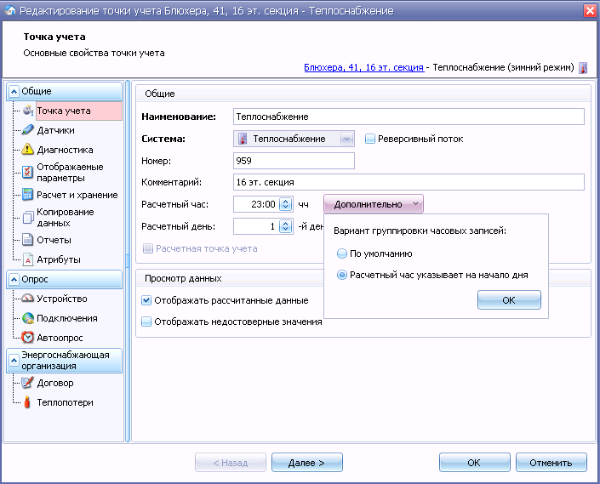Open Устройство under Опрос
This screenshot has height=484, width=600.
(x=62, y=299)
